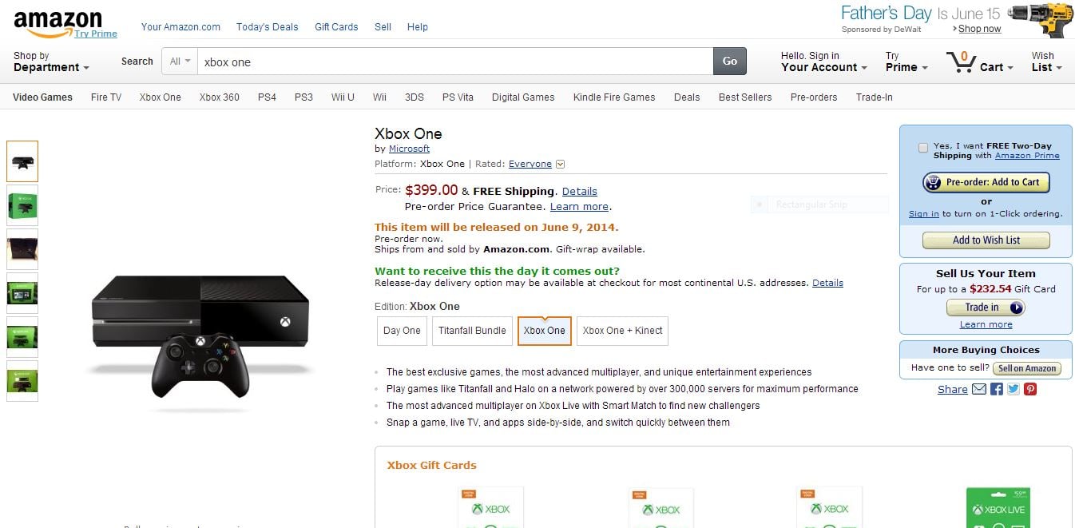Viewport: 1075px width, 528px height.
Task: Open the PS4 category tab
Action: tap(267, 97)
